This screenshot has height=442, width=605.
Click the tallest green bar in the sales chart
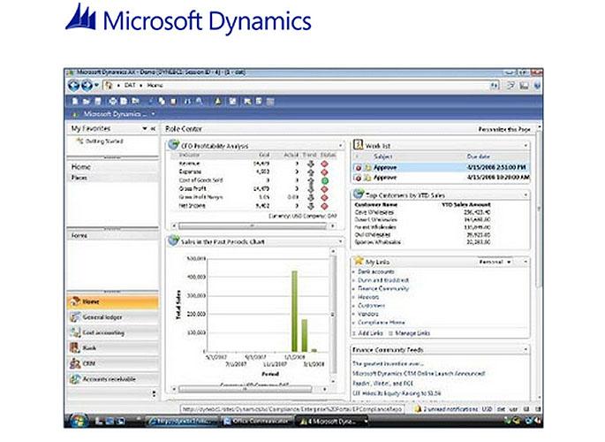[294, 311]
